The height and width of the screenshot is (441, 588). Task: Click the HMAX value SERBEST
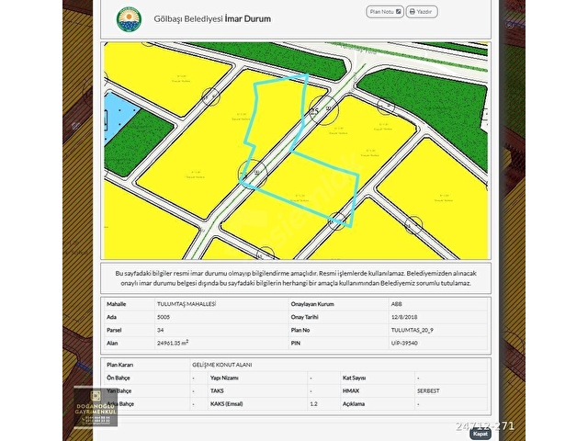point(428,390)
